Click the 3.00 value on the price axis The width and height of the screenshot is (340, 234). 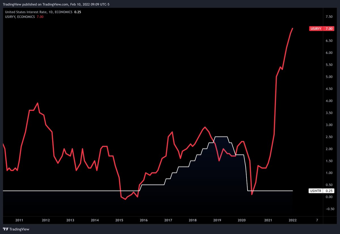329,125
